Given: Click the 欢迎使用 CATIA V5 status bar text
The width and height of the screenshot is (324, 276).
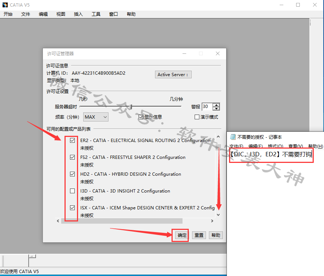Looking at the screenshot, I should point(19,272).
